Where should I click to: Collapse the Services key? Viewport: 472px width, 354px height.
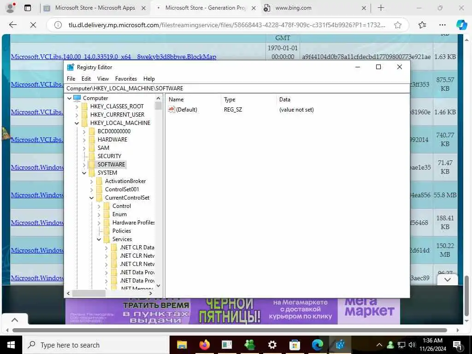coord(99,239)
